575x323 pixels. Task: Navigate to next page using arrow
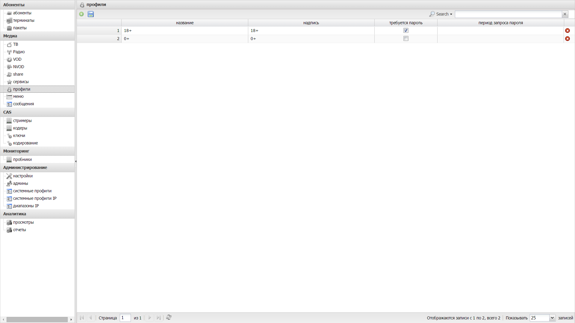[149, 318]
